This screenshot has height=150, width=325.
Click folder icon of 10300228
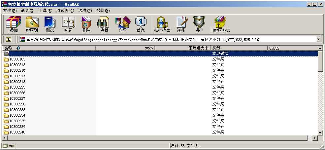click(6, 104)
